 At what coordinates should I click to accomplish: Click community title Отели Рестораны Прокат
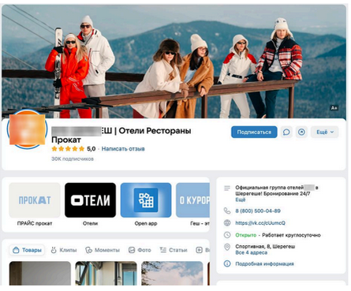click(121, 135)
